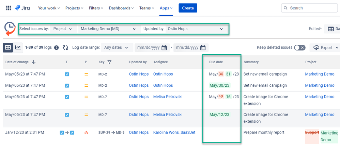The height and width of the screenshot is (146, 340).
Task: Click the task type checkbox in first MD-2 row
Action: pyautogui.click(x=67, y=74)
